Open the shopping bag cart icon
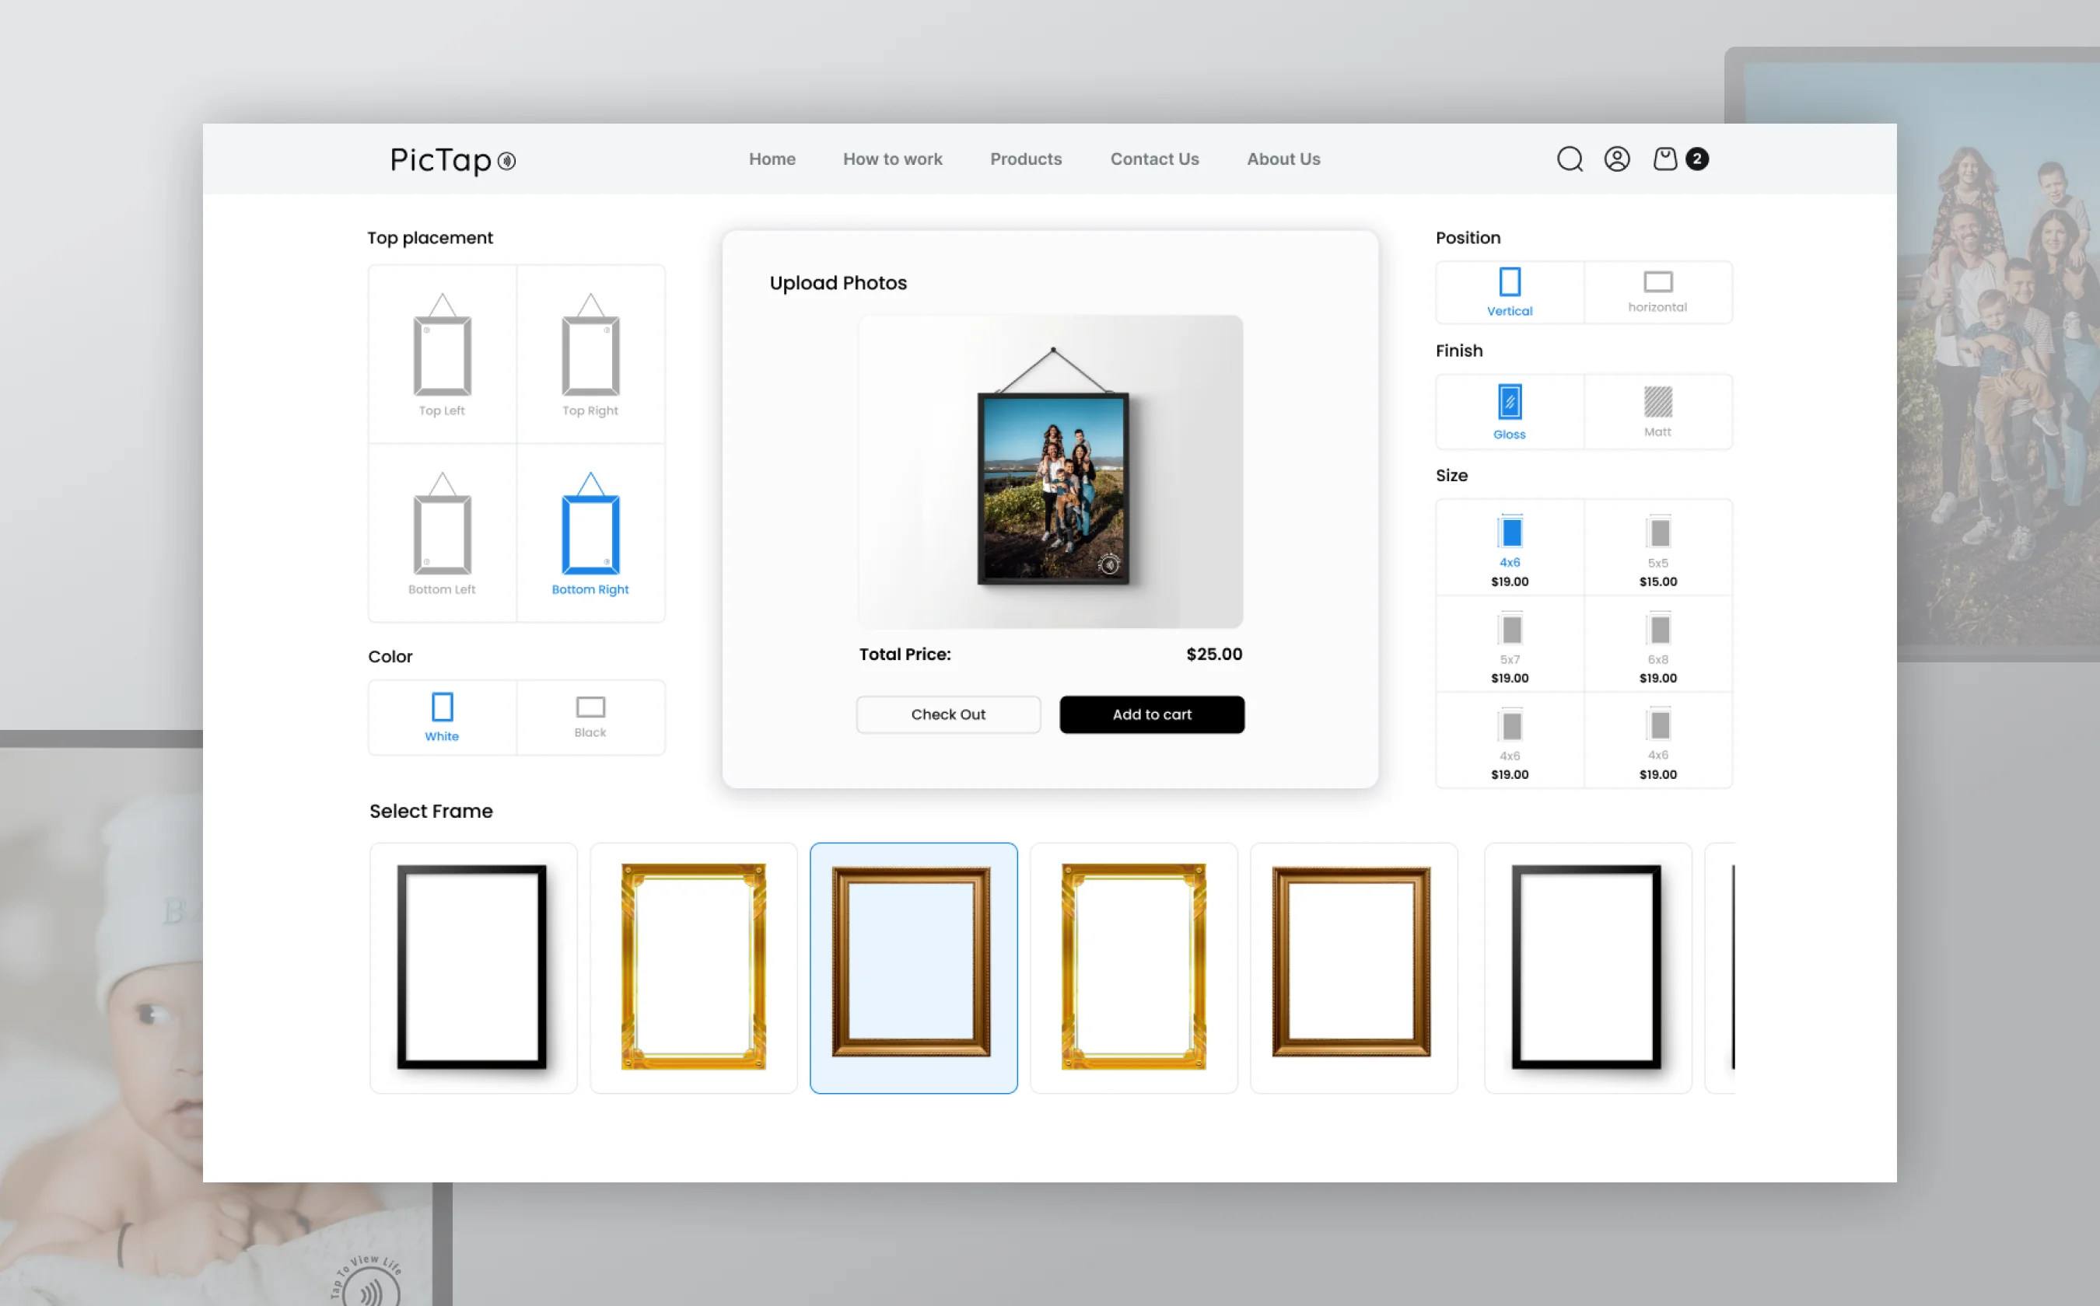 tap(1664, 159)
